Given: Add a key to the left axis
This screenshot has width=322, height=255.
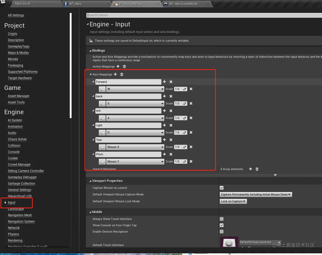Looking at the screenshot, I should pyautogui.click(x=165, y=111).
